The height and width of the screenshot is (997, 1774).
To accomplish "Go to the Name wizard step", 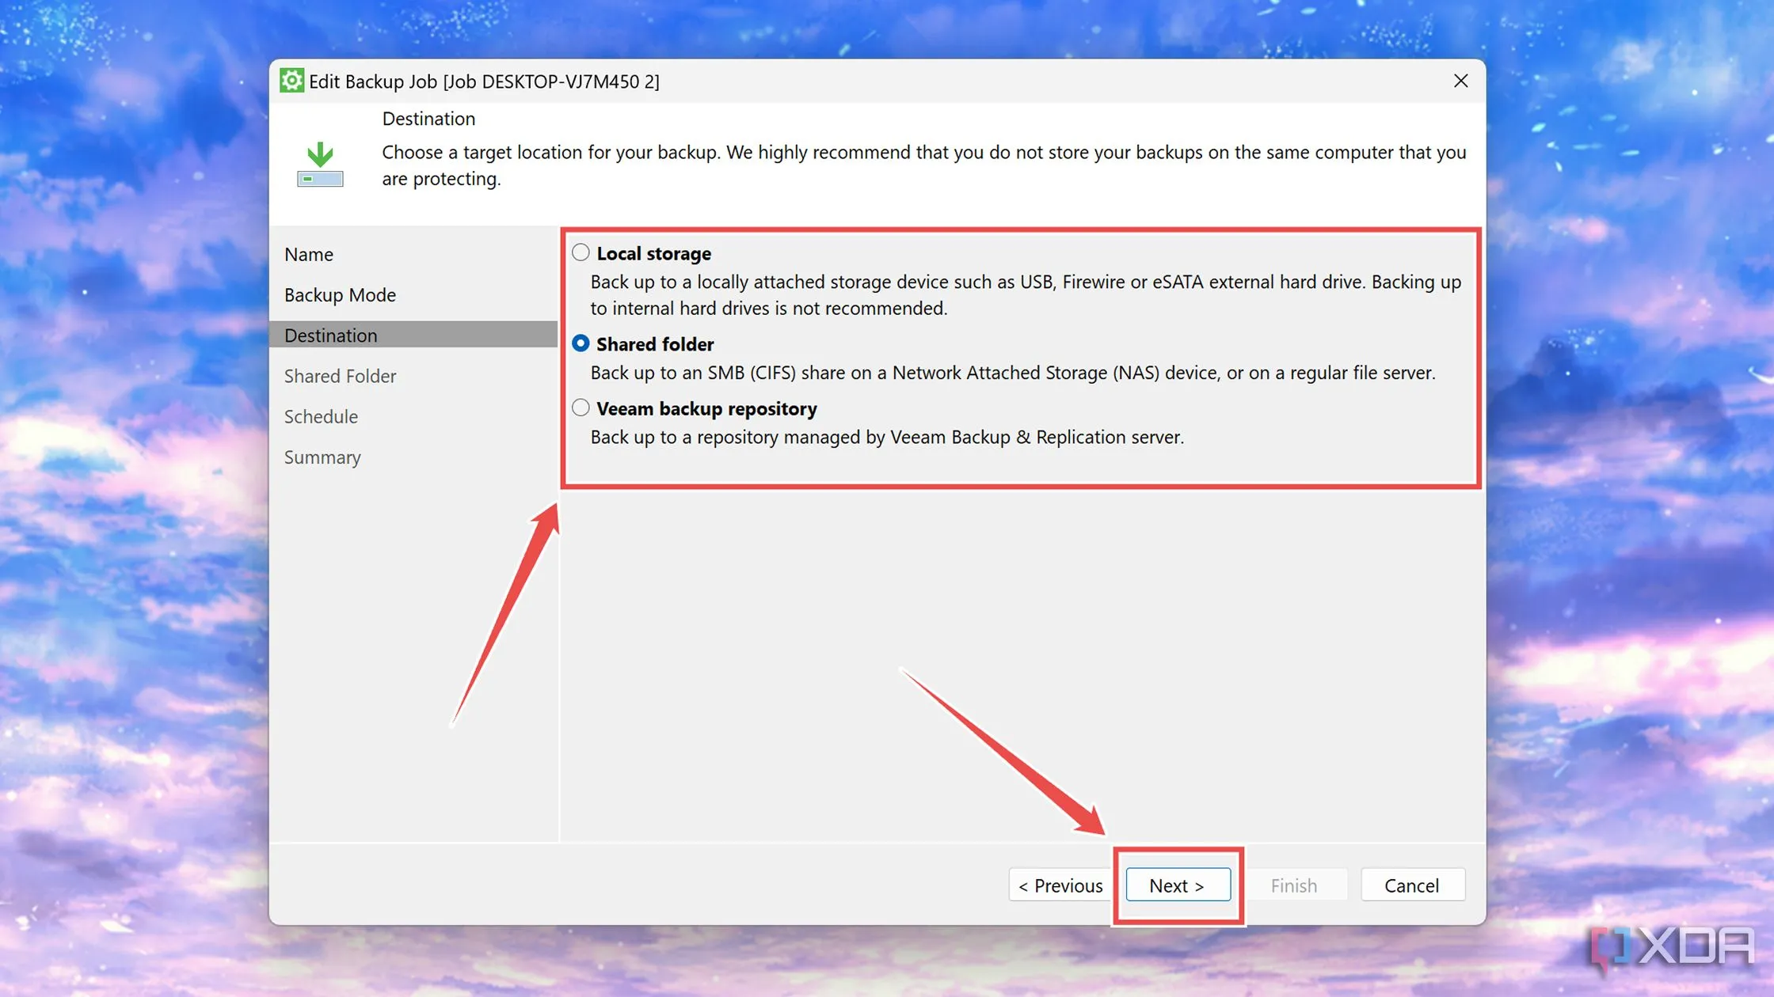I will click(x=309, y=254).
